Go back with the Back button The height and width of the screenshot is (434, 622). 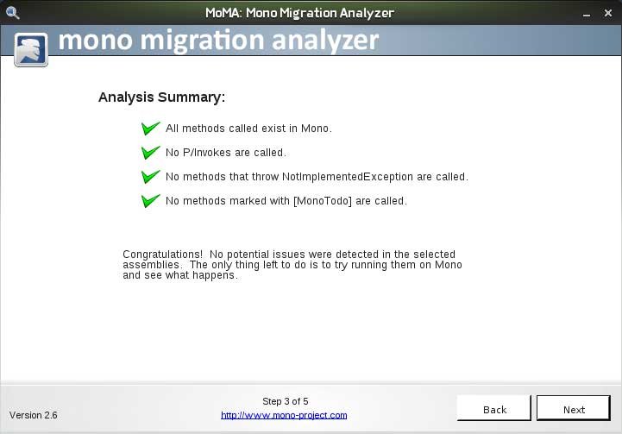(493, 408)
